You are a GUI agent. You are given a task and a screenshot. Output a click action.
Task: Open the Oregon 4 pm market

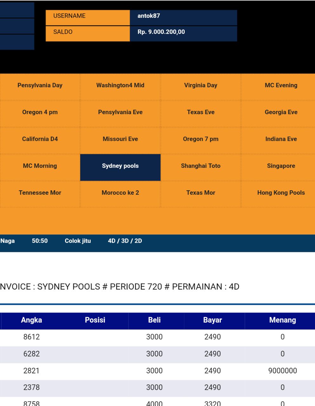coord(40,112)
